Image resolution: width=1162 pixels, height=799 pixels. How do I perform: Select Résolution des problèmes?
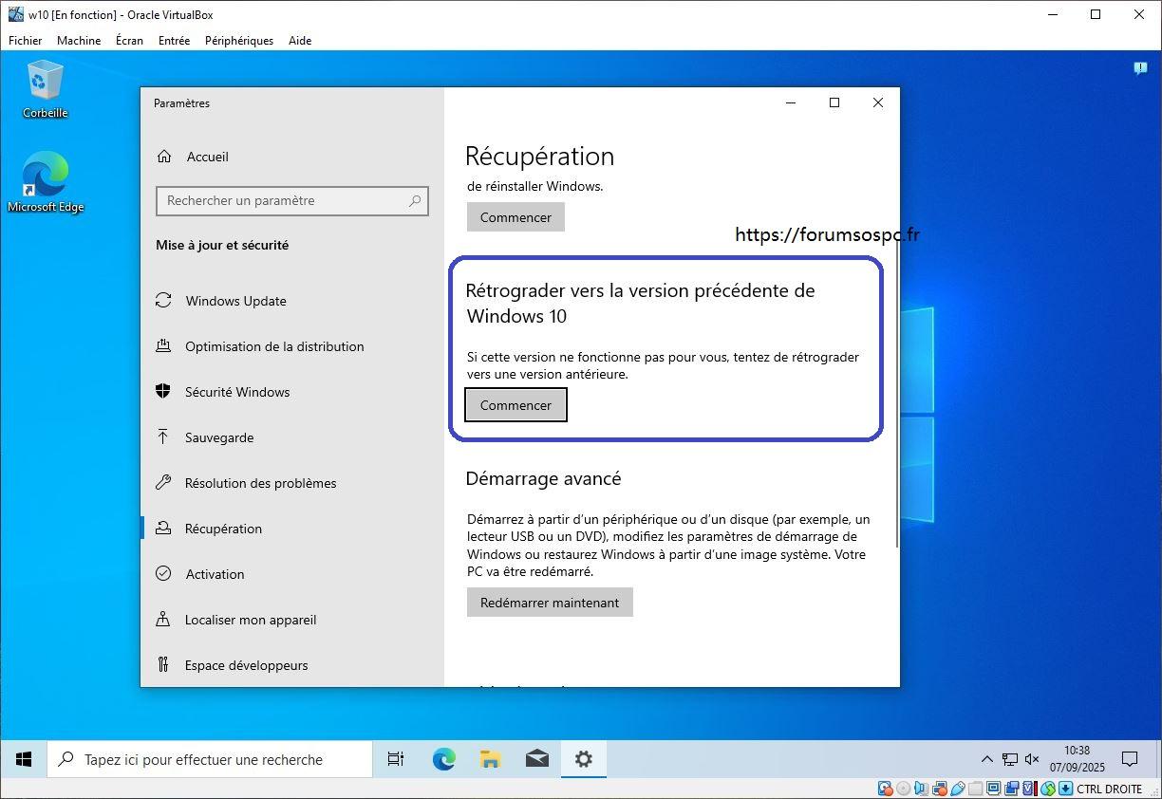point(292,483)
